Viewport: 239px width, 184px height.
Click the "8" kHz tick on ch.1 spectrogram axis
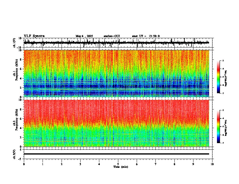[21, 60]
